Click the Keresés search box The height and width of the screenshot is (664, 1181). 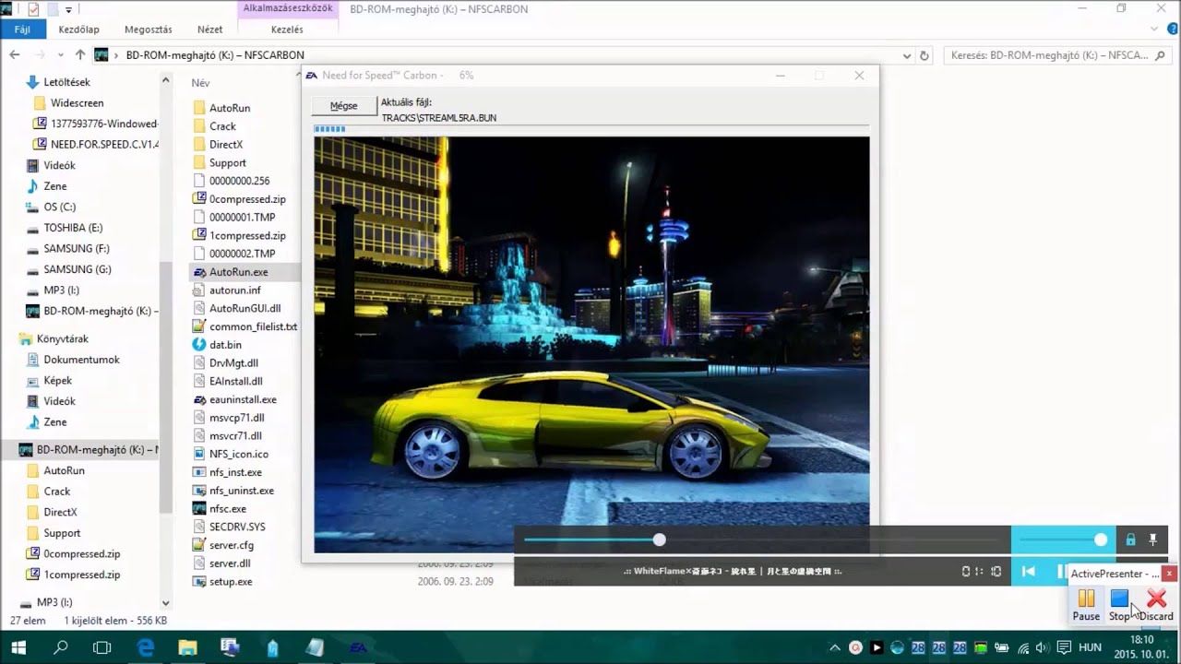point(1059,55)
